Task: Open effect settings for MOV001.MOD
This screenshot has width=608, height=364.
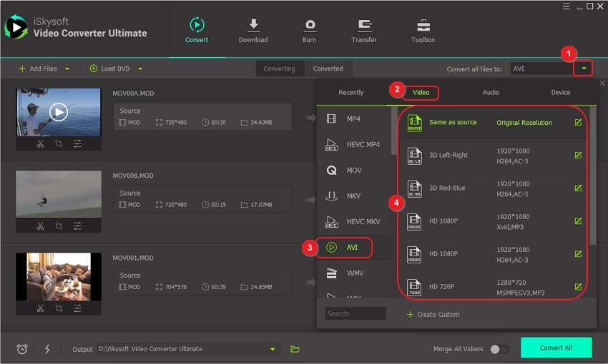Action: [x=77, y=308]
